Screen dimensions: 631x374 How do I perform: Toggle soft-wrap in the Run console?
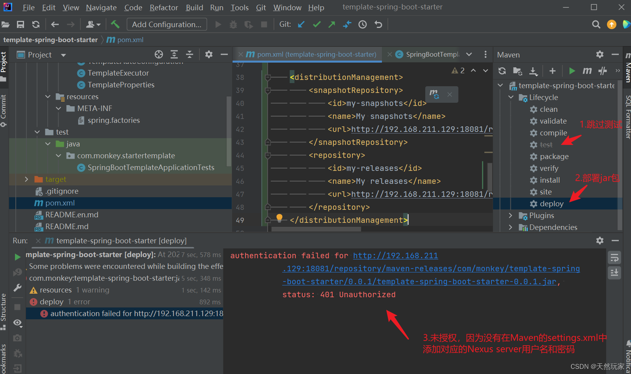click(x=614, y=258)
